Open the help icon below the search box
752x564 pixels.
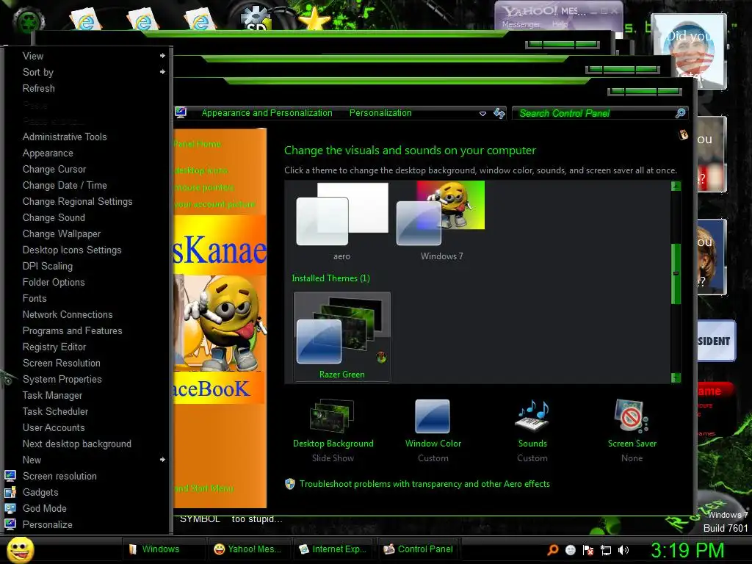point(684,135)
